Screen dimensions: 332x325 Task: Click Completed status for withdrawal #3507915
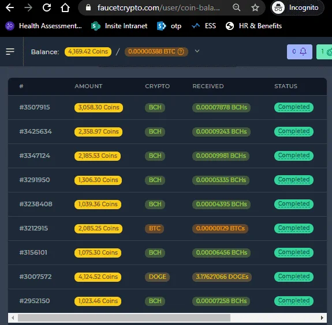click(x=294, y=107)
